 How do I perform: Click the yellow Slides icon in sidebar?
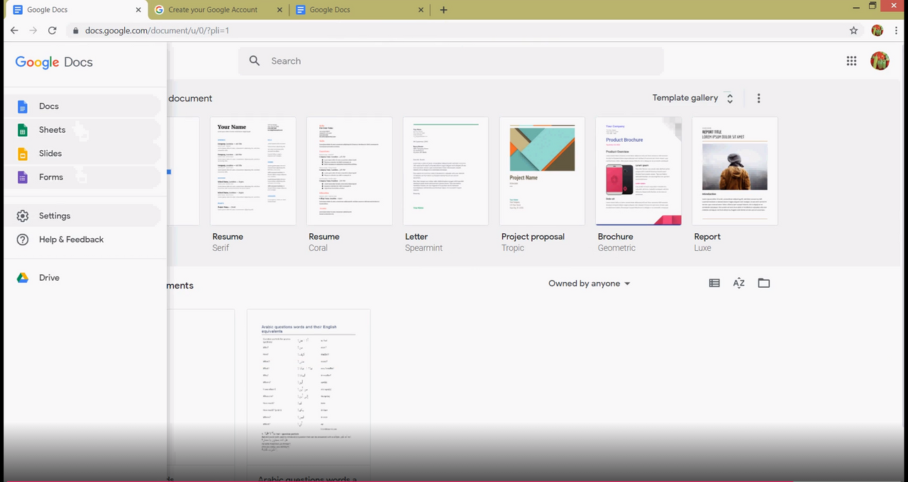pyautogui.click(x=23, y=154)
